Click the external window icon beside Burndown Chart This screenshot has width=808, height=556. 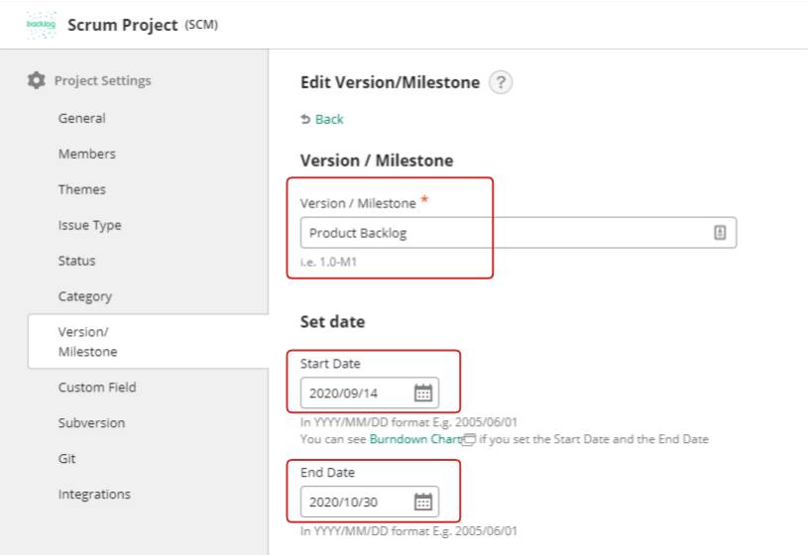click(469, 439)
